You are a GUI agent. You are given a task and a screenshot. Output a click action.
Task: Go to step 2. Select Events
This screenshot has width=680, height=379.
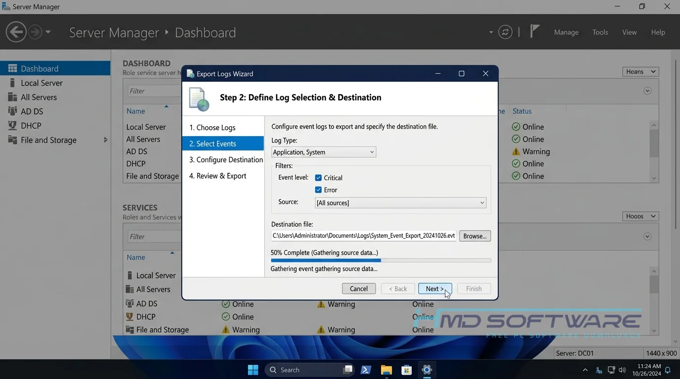coord(223,144)
